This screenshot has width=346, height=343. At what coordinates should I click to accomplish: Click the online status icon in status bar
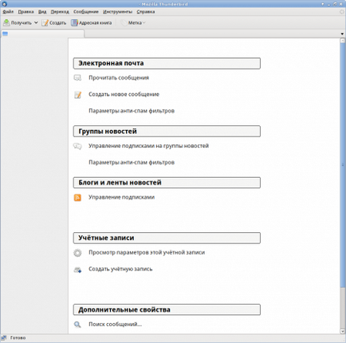click(4, 337)
